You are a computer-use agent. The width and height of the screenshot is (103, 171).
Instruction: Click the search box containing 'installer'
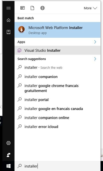point(57,166)
